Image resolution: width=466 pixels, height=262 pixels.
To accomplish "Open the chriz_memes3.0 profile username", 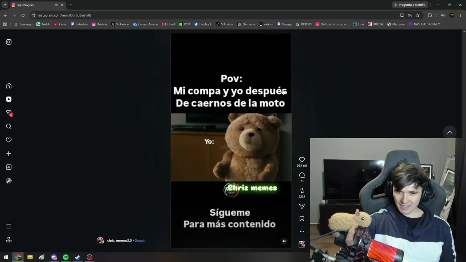I will click(x=119, y=241).
